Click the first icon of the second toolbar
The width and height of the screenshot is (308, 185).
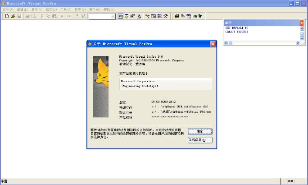[177, 16]
